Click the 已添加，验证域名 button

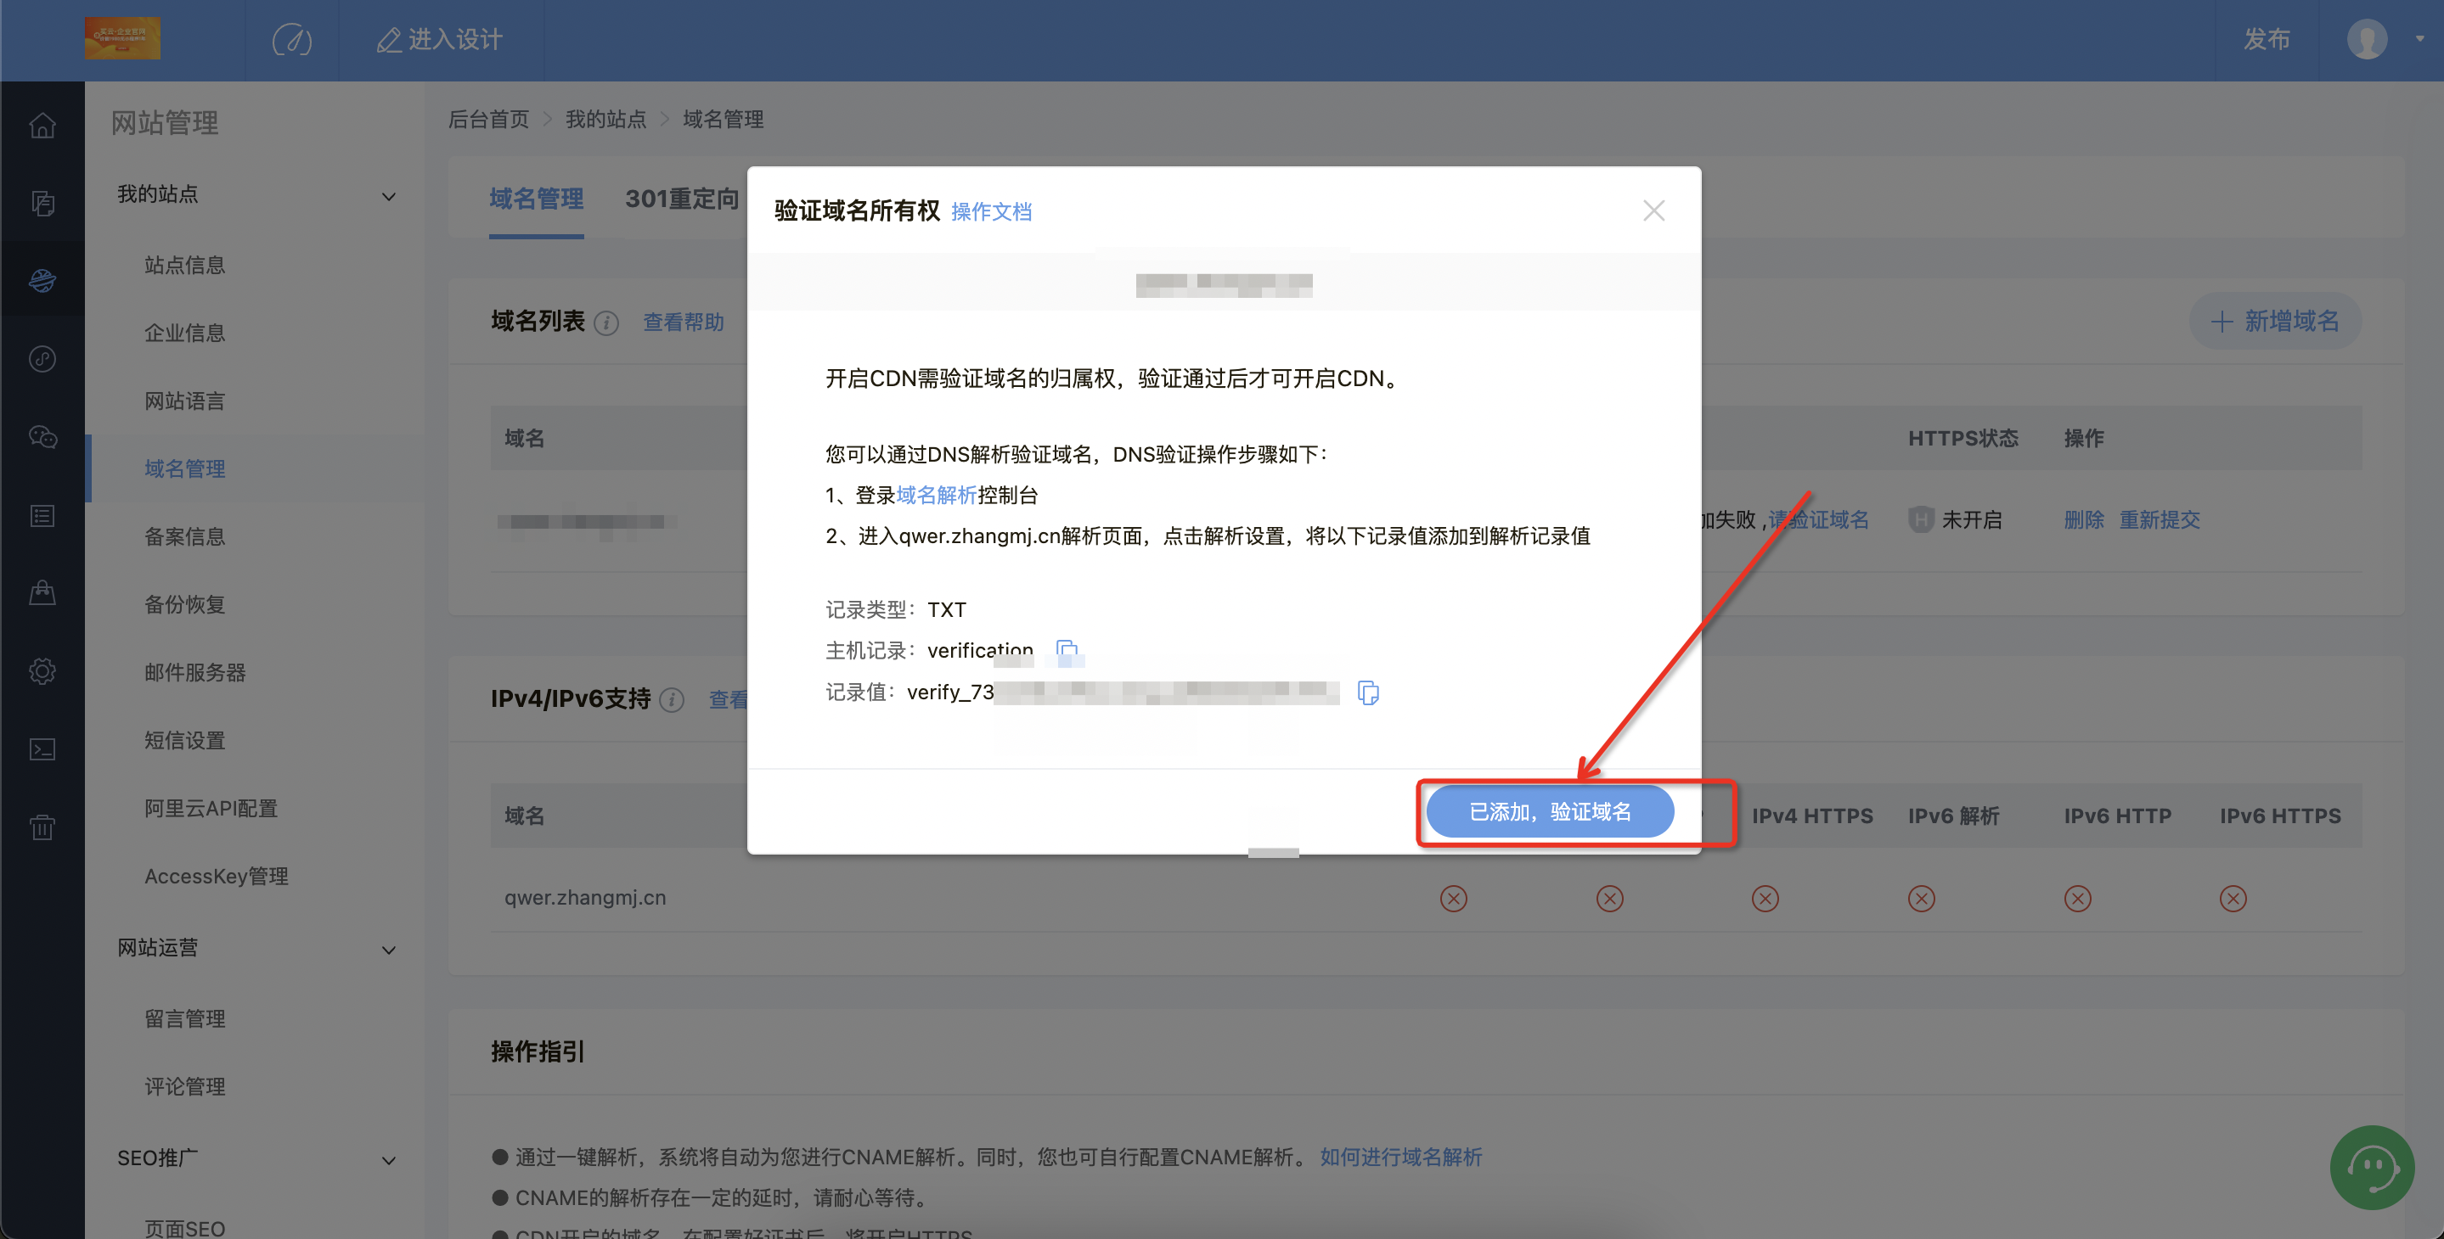point(1549,811)
